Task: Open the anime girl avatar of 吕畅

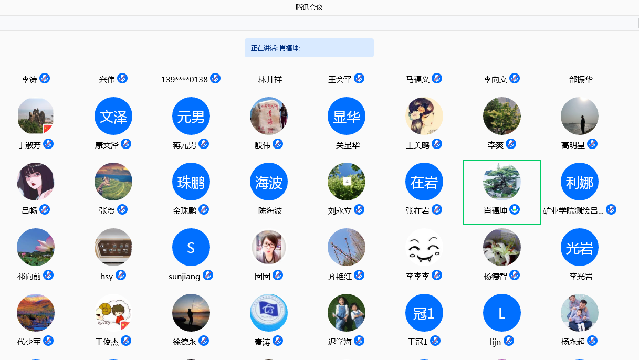Action: [x=36, y=182]
